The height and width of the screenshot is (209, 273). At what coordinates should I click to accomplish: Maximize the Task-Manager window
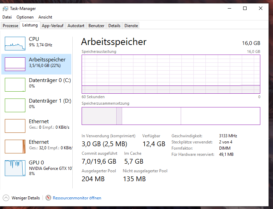coord(245,9)
